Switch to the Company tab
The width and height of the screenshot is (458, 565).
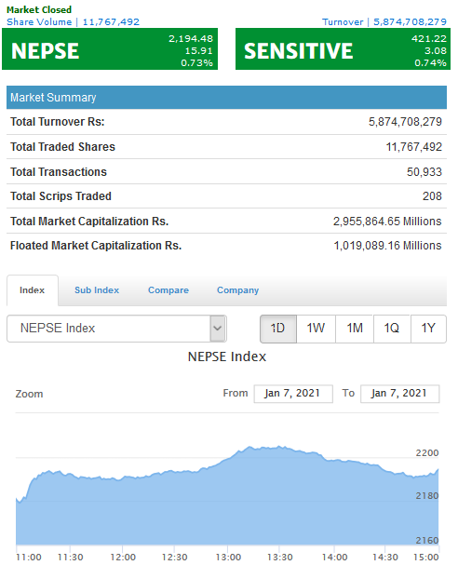(x=237, y=290)
